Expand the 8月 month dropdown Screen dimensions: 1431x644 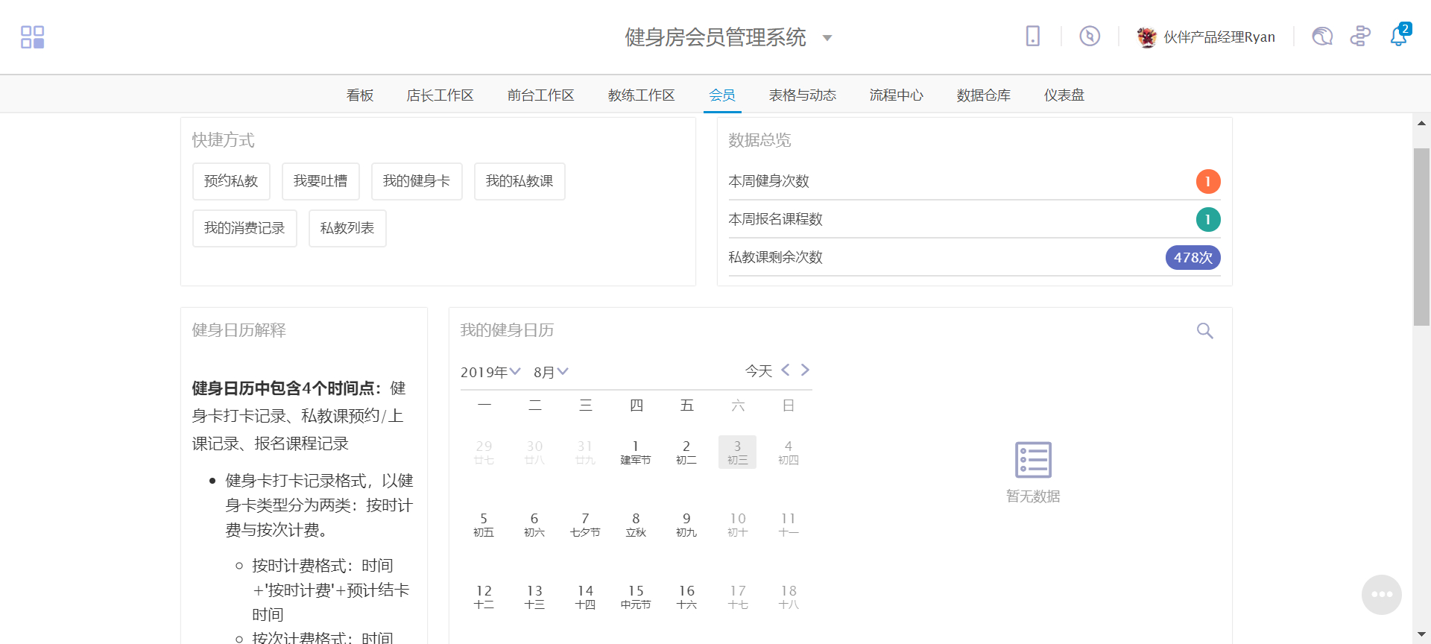pyautogui.click(x=551, y=372)
